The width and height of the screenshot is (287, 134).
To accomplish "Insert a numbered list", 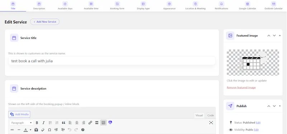I will pos(57,123).
